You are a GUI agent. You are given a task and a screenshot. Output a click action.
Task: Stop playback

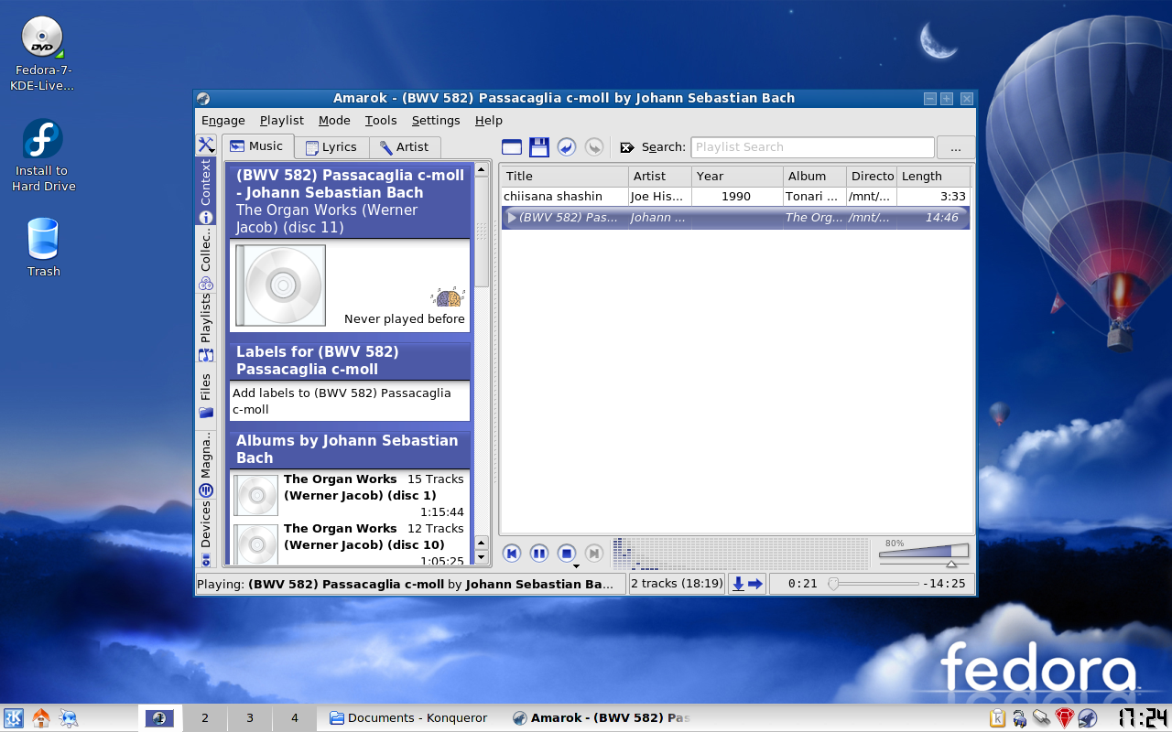click(x=567, y=553)
